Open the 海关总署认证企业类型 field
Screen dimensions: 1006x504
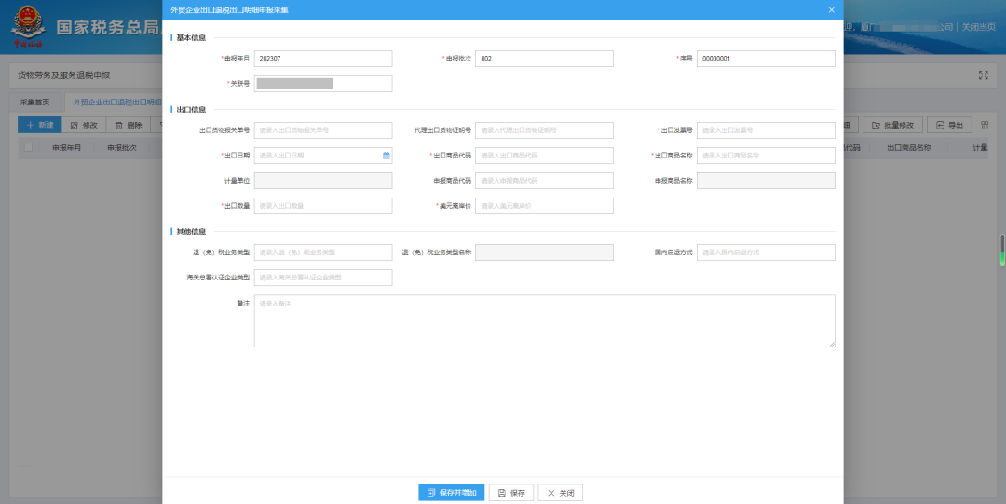click(322, 278)
